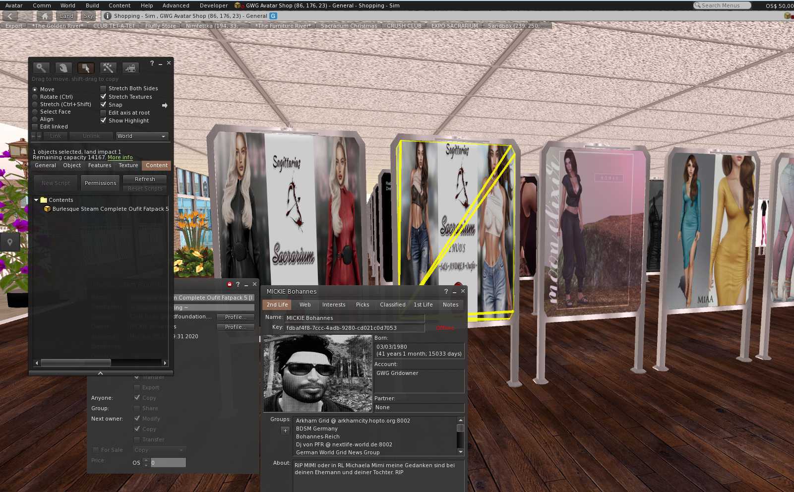
Task: Click the Home teleport icon
Action: (45, 16)
